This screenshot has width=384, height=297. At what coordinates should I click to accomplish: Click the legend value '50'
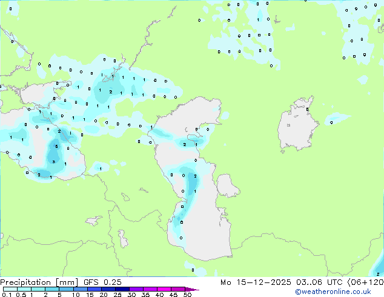(188, 295)
